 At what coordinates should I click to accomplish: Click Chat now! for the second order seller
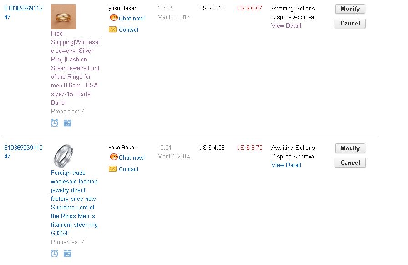pos(132,158)
